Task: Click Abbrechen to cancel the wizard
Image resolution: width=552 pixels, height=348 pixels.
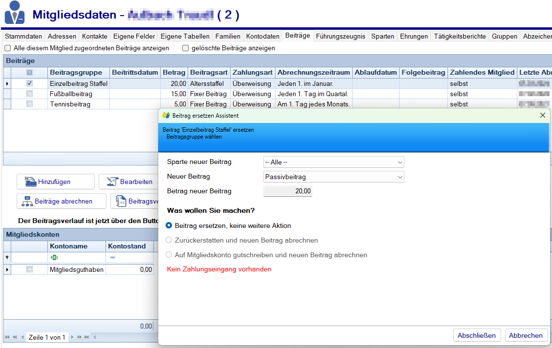Action: point(526,335)
